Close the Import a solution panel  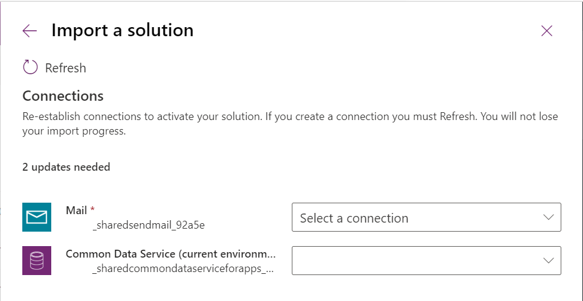(x=547, y=31)
